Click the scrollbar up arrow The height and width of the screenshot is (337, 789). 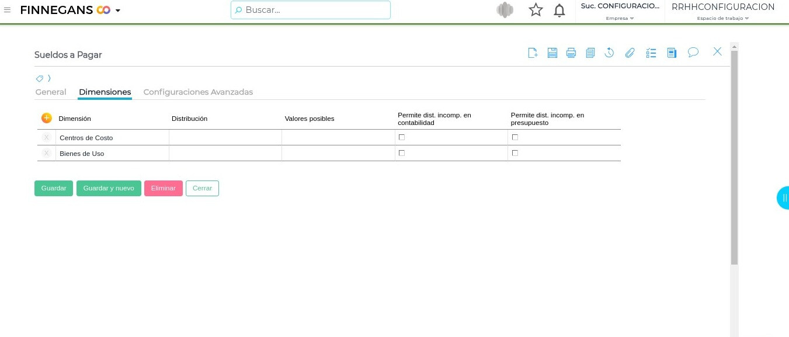[735, 46]
